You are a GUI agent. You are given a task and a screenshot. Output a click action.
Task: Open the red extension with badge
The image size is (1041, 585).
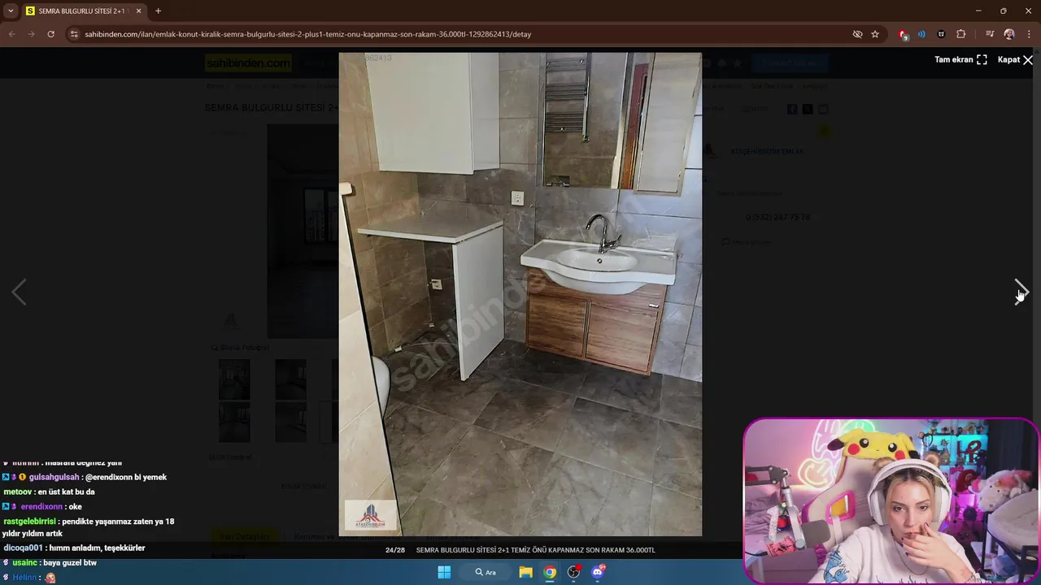point(903,34)
